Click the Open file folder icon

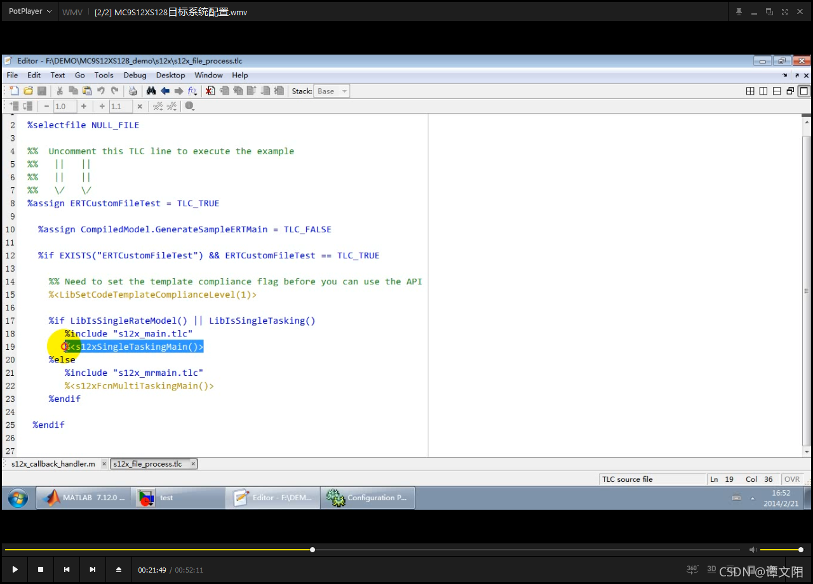(28, 91)
